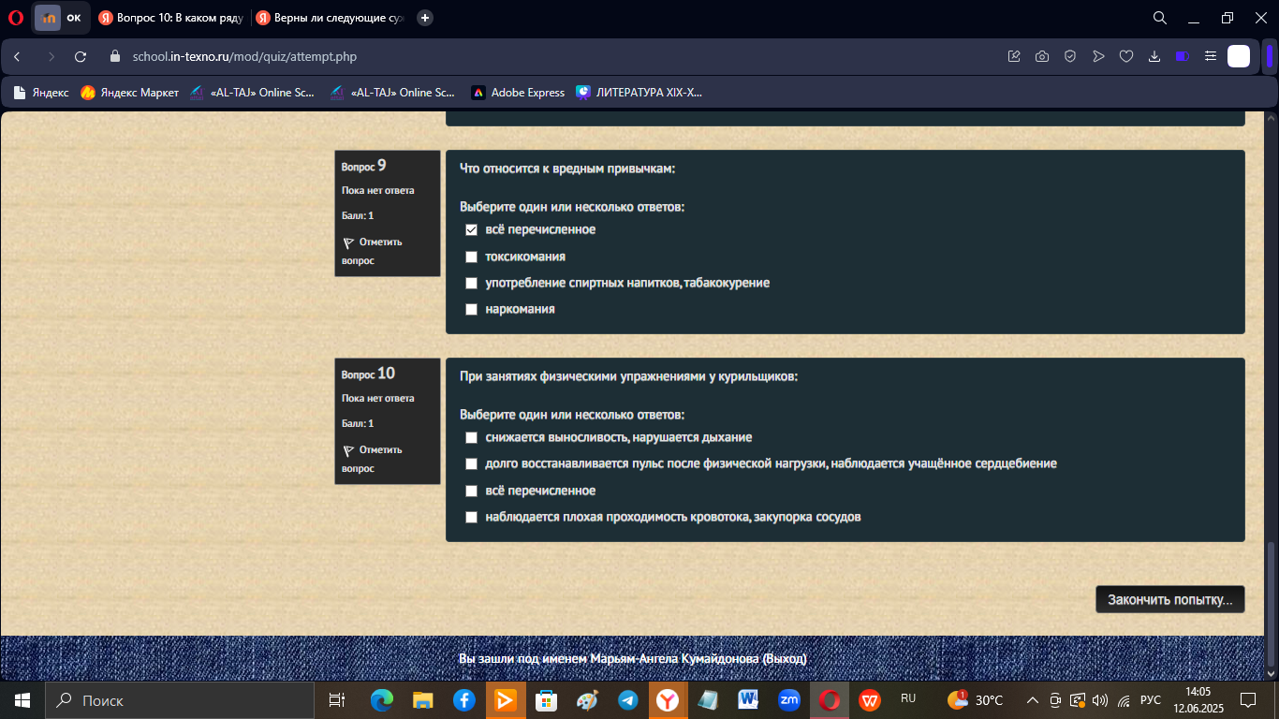Check the "наркомания" answer checkbox
Image resolution: width=1279 pixels, height=719 pixels.
(x=472, y=309)
